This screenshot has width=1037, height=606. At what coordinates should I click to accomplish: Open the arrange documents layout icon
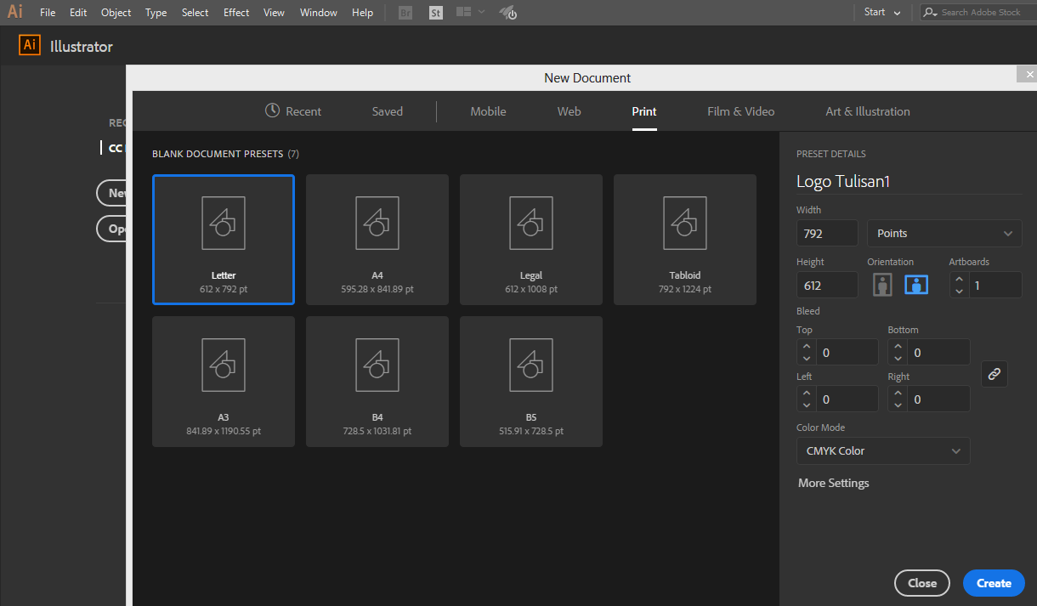click(463, 12)
